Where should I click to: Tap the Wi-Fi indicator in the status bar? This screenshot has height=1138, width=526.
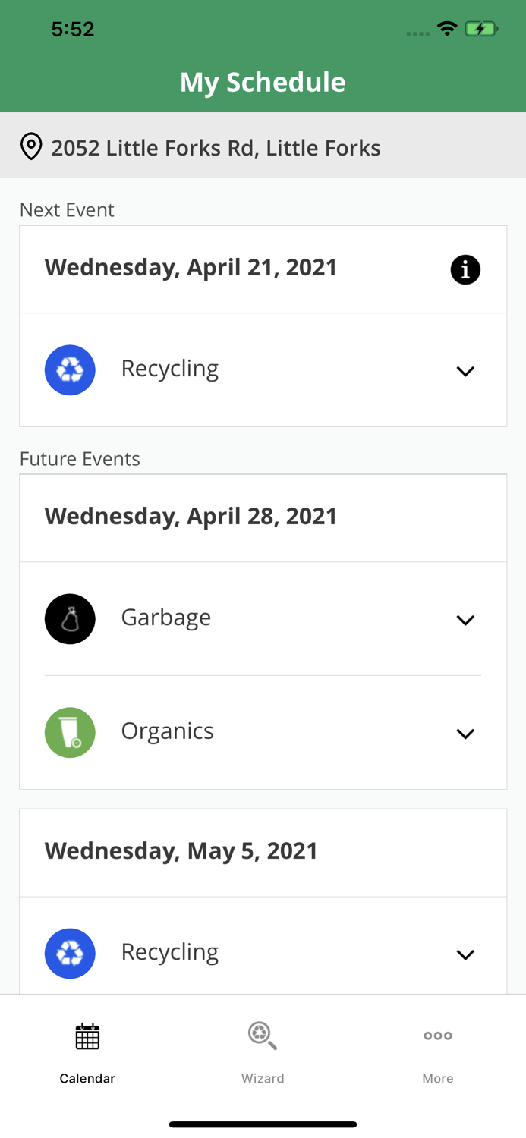[x=447, y=27]
